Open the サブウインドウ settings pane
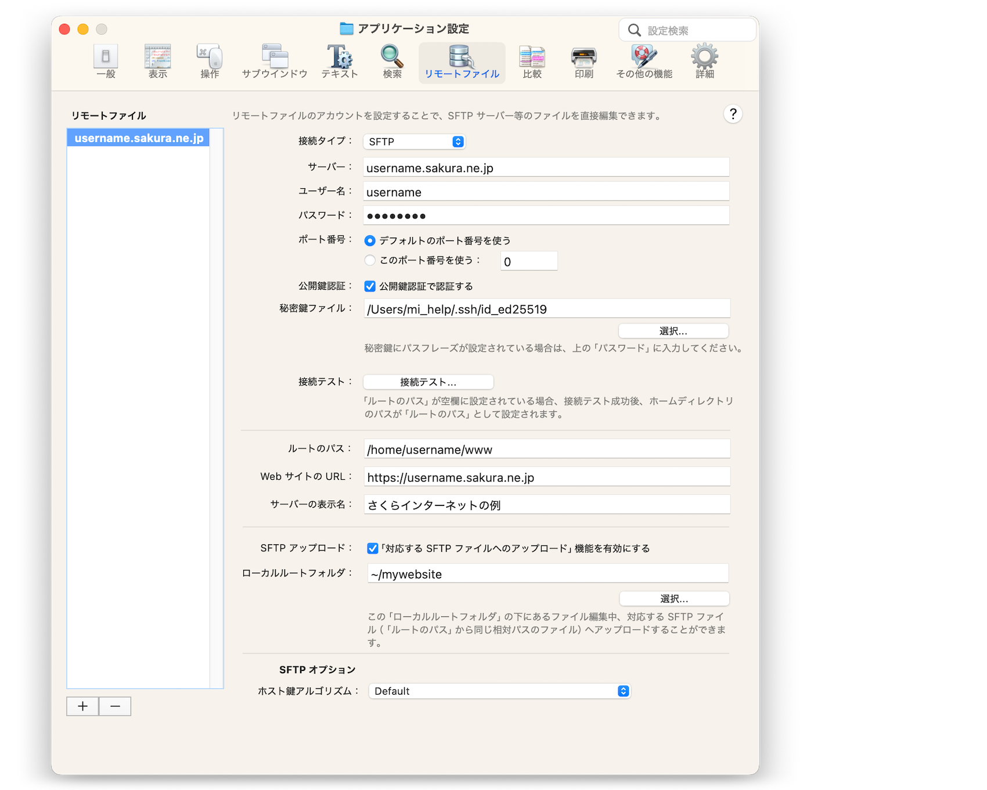 coord(275,62)
